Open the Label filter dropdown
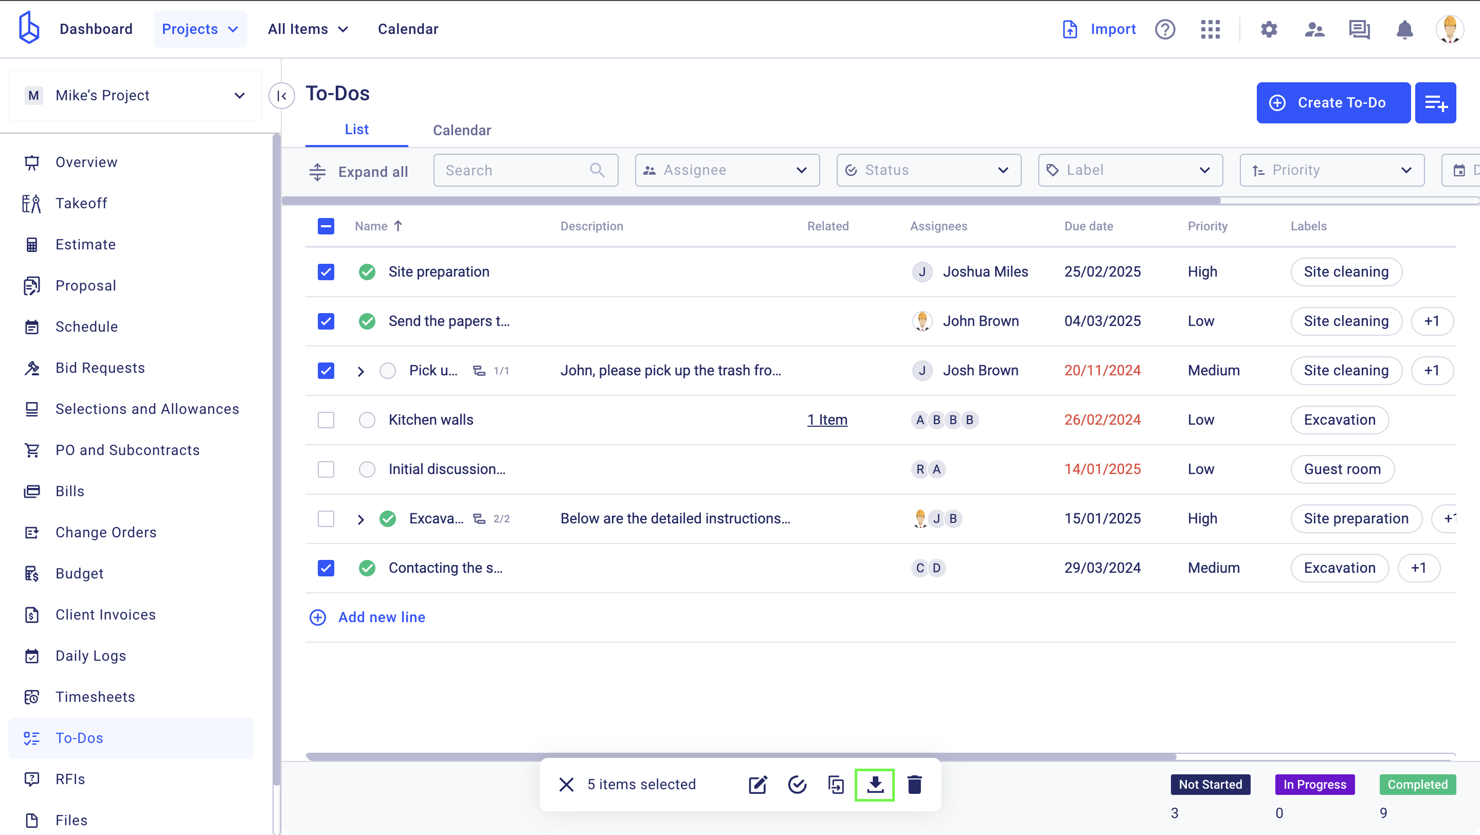This screenshot has height=835, width=1480. pos(1130,170)
